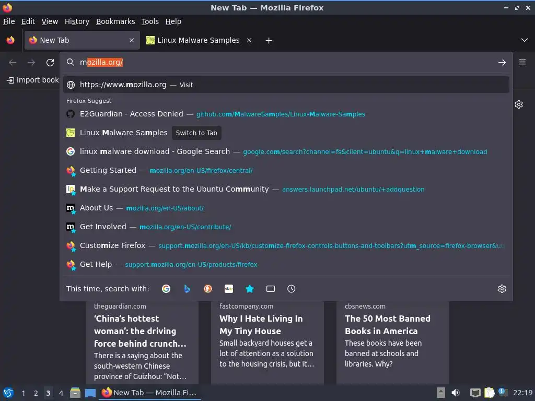Search history with the clock icon
This screenshot has height=401, width=535.
(291, 289)
